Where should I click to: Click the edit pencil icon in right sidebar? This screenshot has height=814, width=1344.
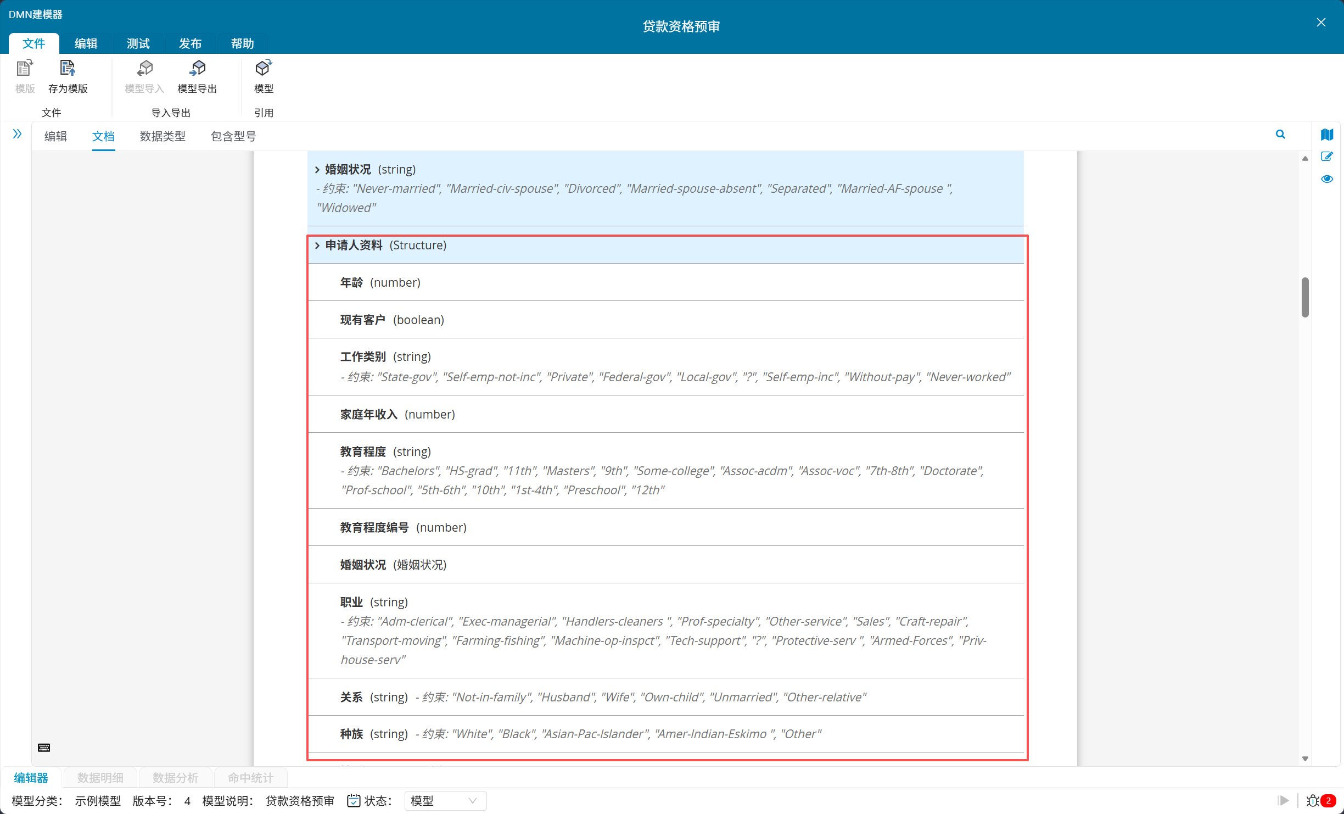point(1327,157)
